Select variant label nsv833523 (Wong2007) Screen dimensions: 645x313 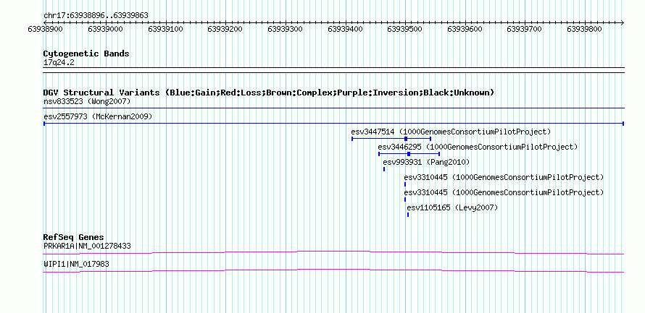point(87,101)
